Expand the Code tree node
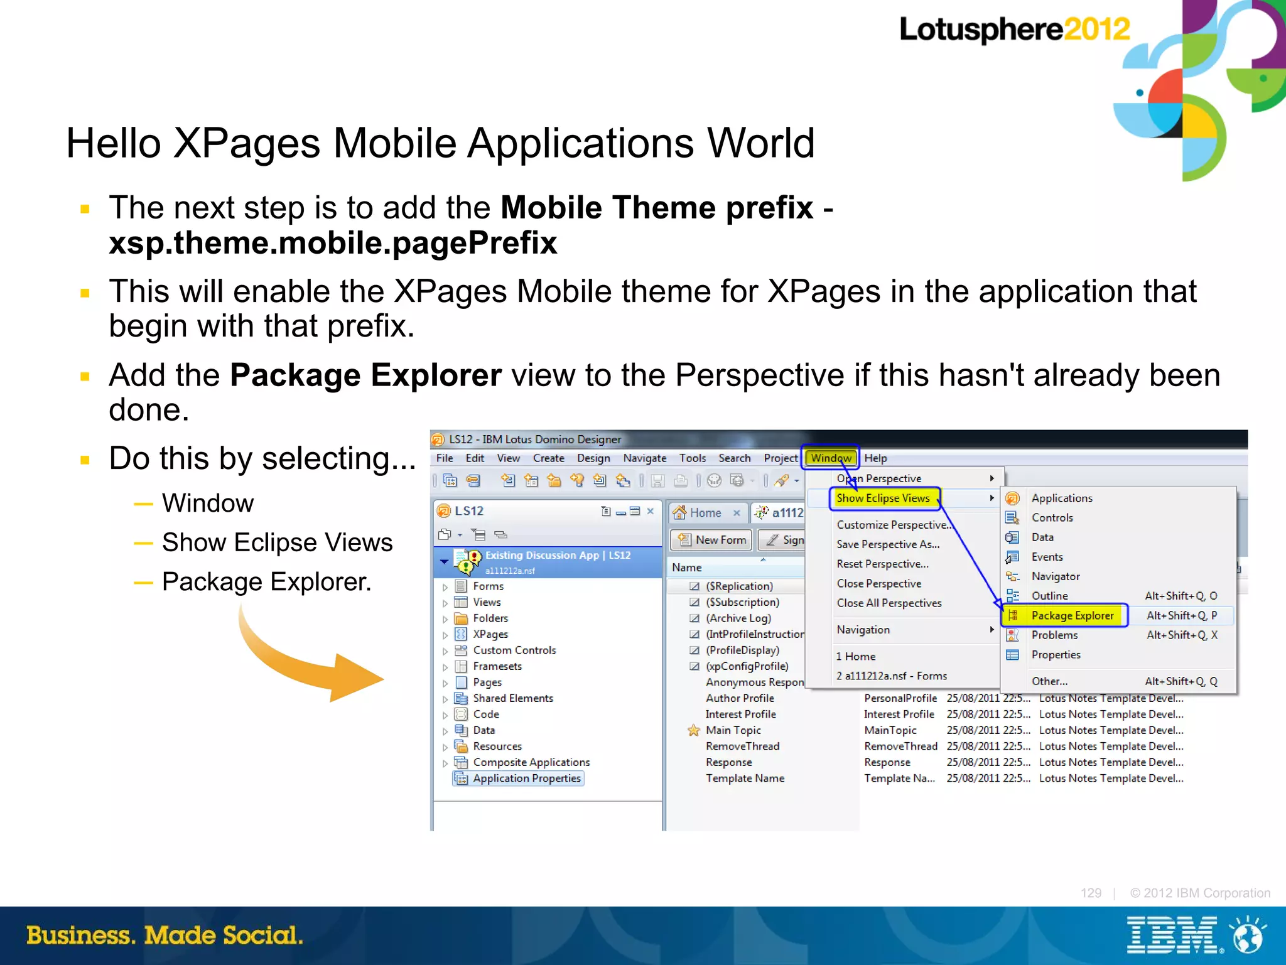1286x965 pixels. tap(445, 714)
